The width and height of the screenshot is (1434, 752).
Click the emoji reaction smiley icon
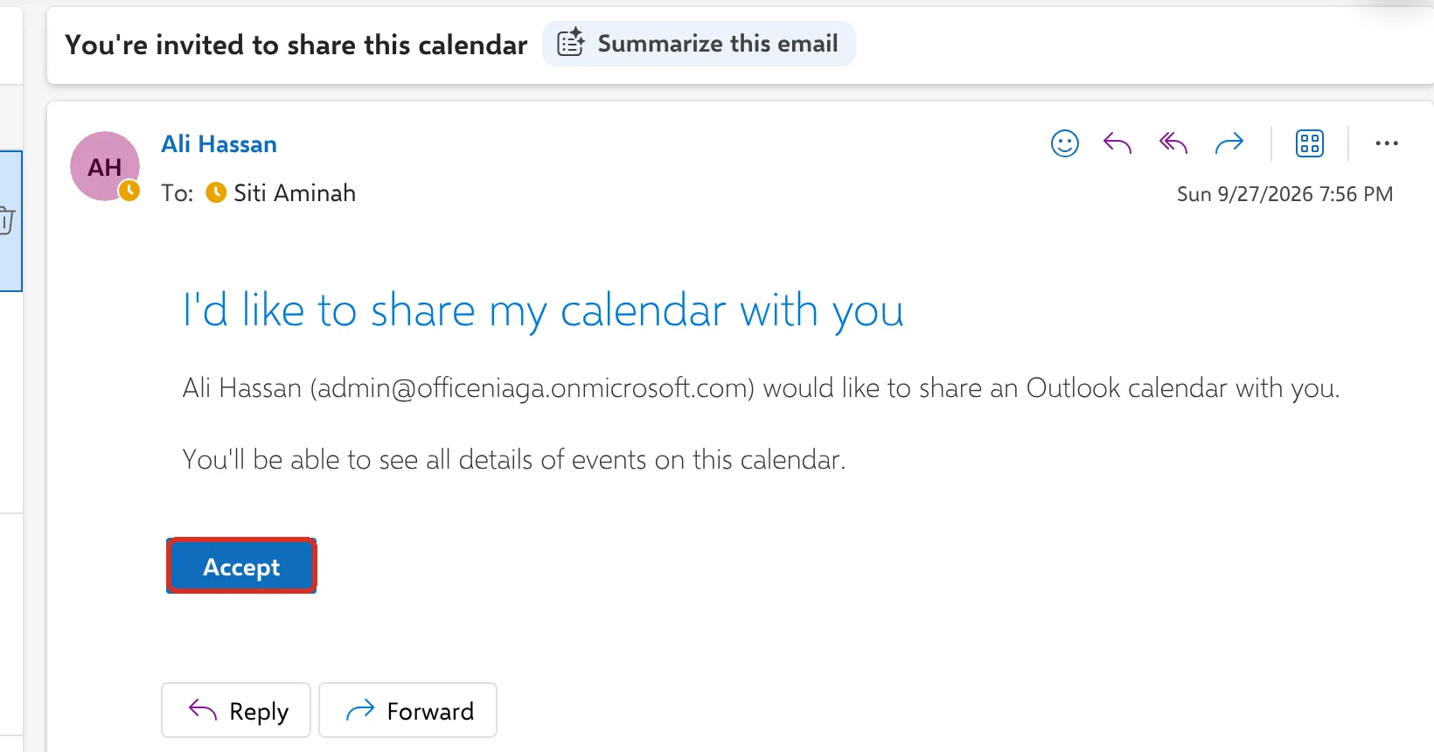(x=1064, y=143)
